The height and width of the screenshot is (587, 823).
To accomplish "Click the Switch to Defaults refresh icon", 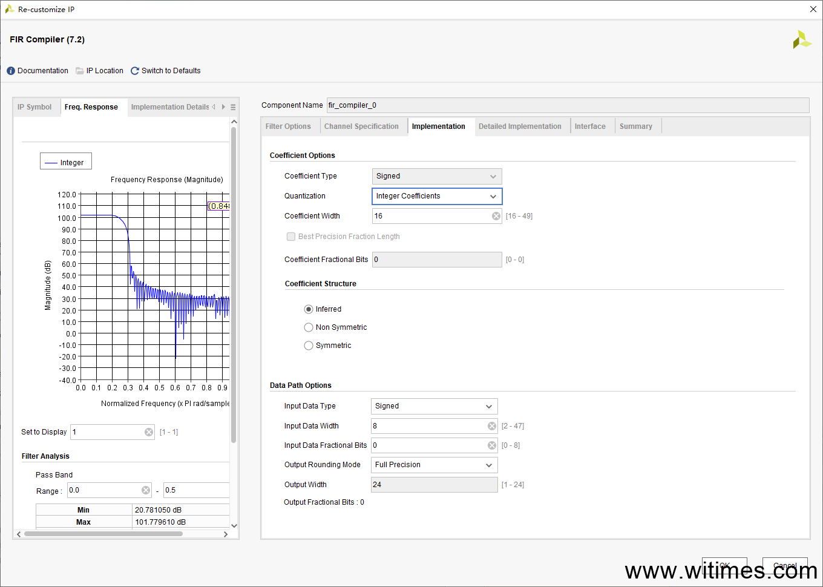I will point(135,71).
